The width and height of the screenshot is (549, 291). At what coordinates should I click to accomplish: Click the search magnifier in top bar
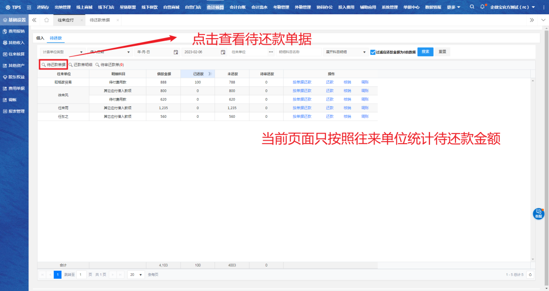pyautogui.click(x=472, y=7)
